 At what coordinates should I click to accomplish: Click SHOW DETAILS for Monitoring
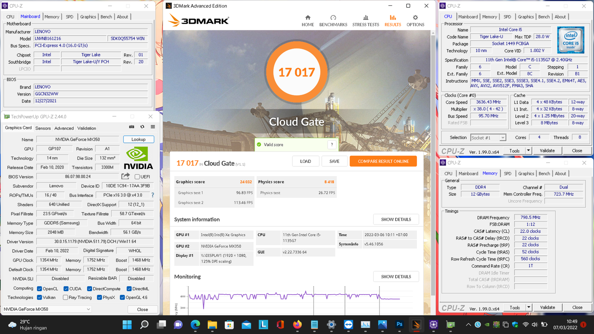pyautogui.click(x=396, y=276)
